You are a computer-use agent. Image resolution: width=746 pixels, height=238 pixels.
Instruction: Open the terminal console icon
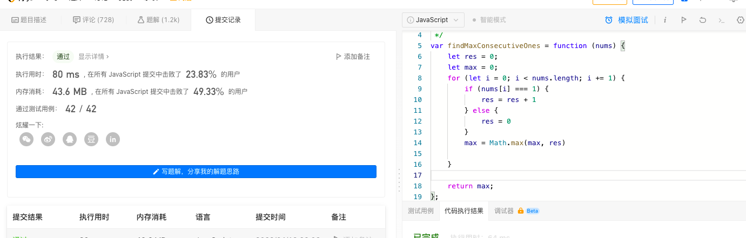721,20
